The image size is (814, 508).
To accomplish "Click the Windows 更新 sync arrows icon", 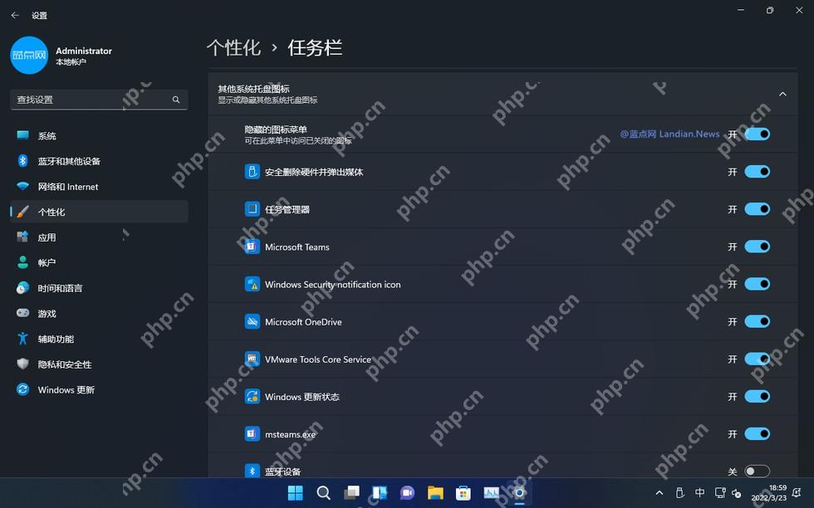I will tap(23, 389).
